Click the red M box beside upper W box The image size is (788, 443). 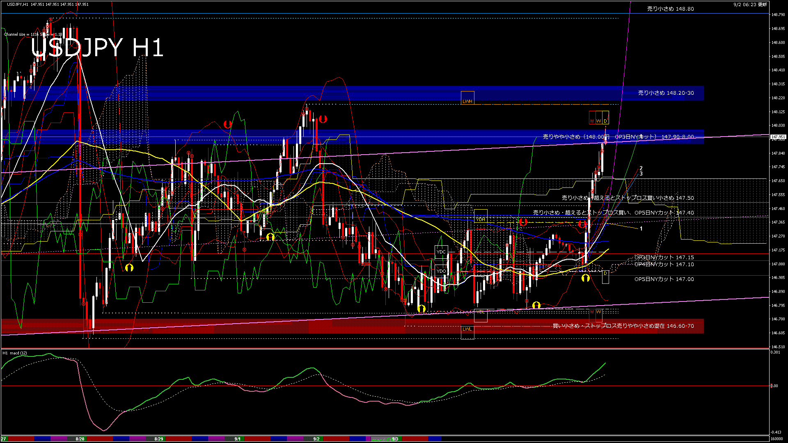point(592,118)
